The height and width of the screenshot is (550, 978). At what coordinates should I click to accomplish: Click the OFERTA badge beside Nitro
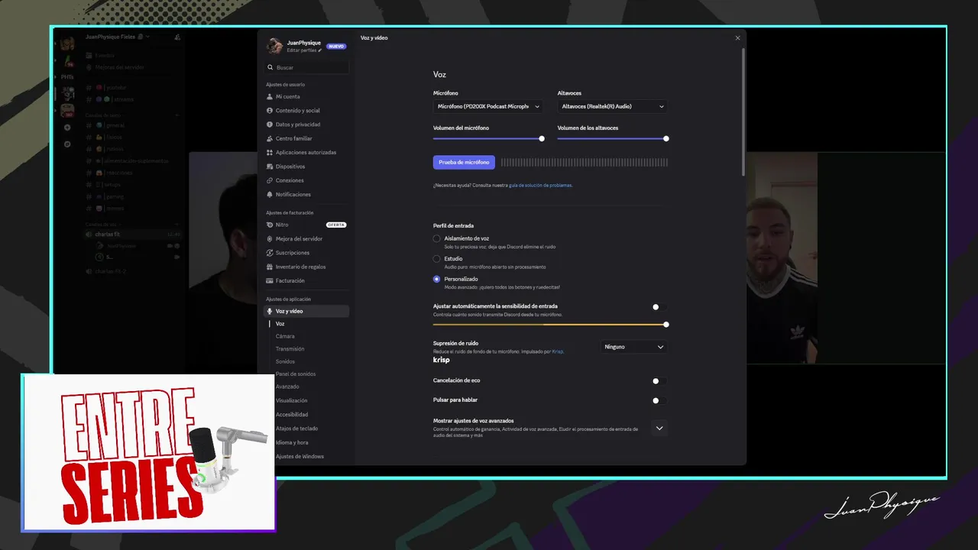point(336,225)
